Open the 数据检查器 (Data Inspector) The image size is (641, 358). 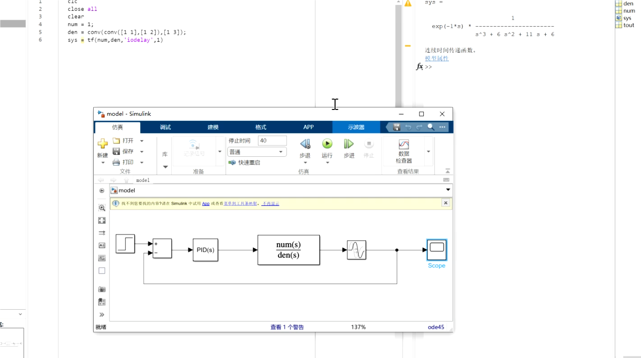point(404,151)
